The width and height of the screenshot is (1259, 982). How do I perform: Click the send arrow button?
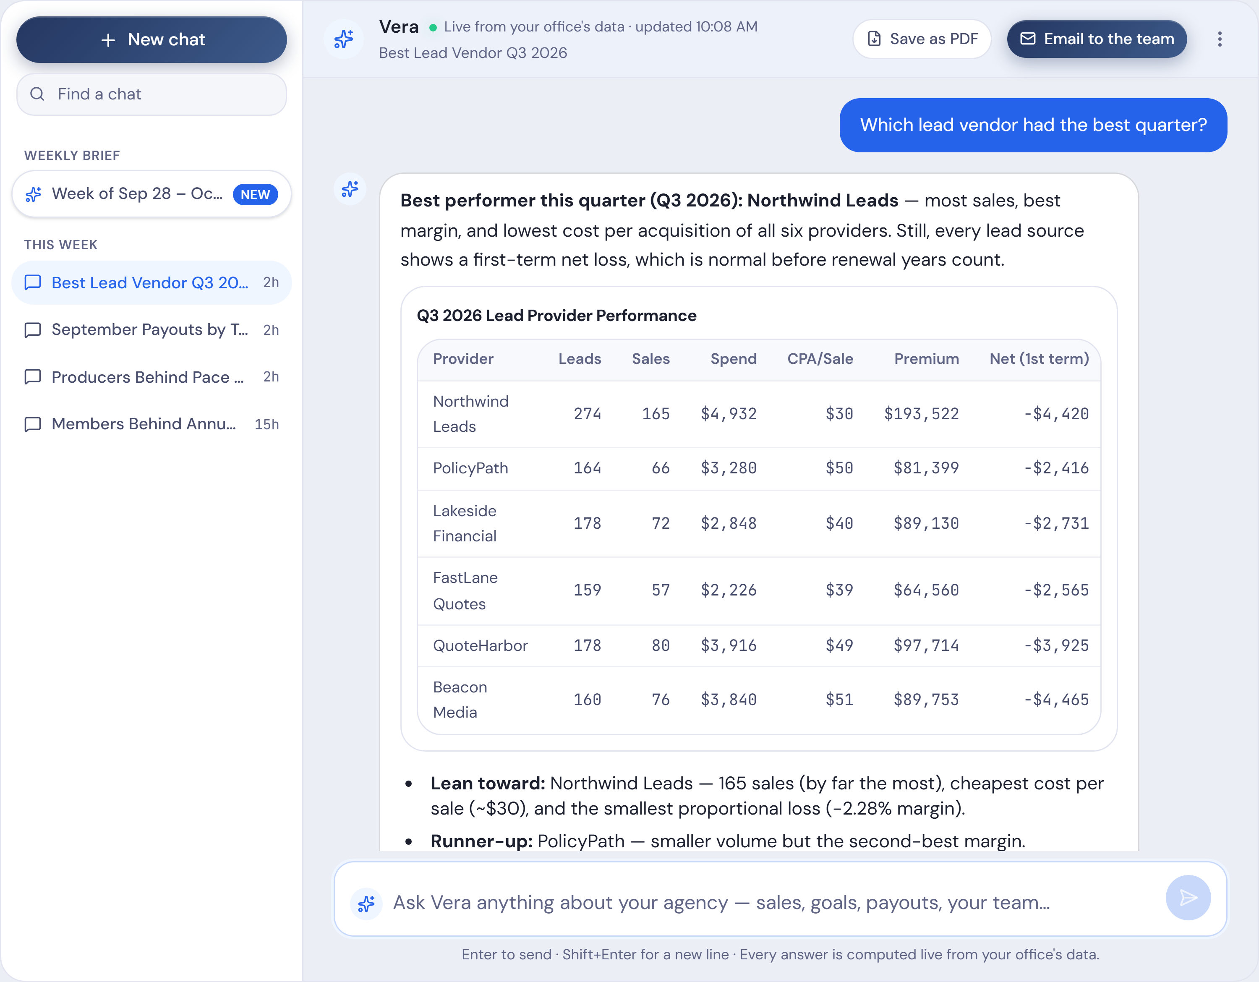tap(1188, 897)
